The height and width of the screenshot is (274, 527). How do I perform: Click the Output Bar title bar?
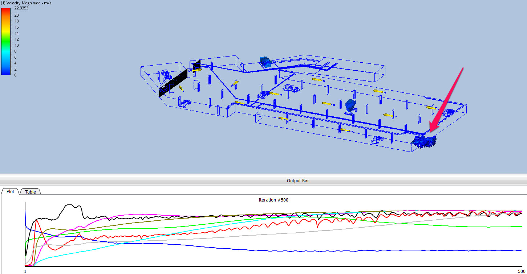point(298,180)
